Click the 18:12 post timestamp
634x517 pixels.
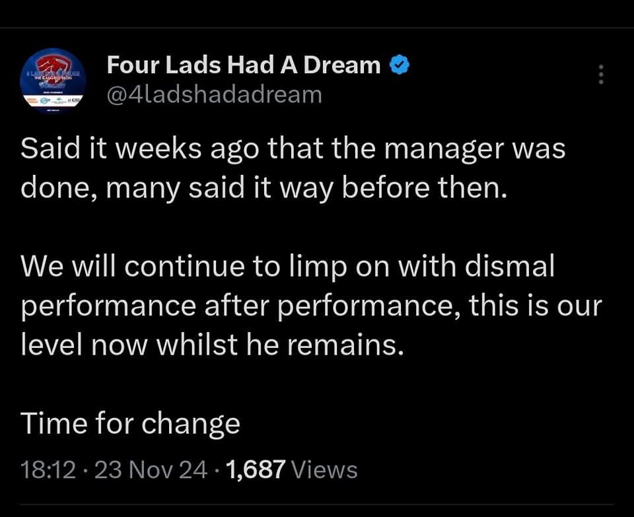coord(48,469)
